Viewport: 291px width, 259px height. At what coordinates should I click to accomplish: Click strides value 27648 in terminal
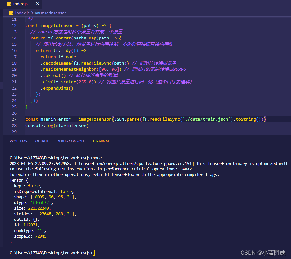point(45,214)
